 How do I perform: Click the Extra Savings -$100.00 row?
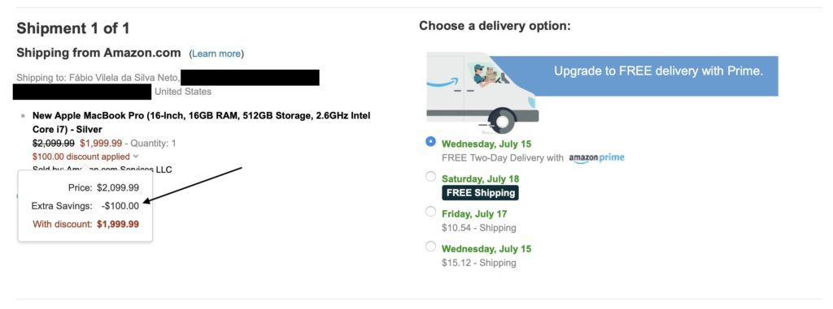(85, 206)
